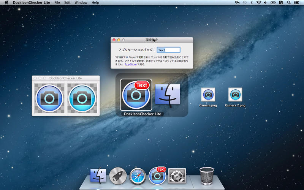Open the Trash in the Dock
The height and width of the screenshot is (190, 304).
pyautogui.click(x=206, y=176)
